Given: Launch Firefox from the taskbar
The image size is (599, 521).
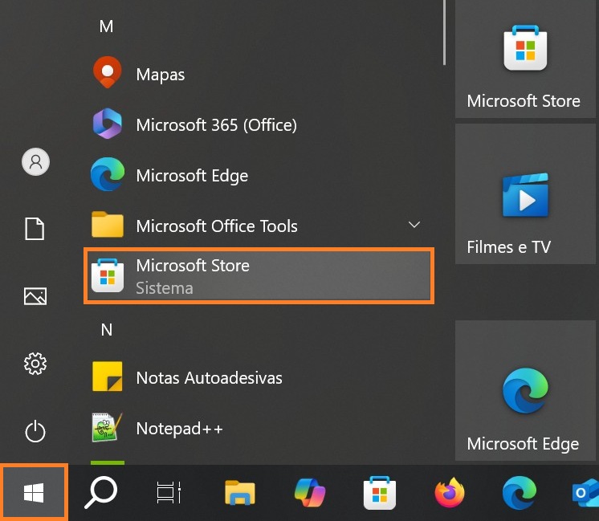Looking at the screenshot, I should (x=450, y=493).
